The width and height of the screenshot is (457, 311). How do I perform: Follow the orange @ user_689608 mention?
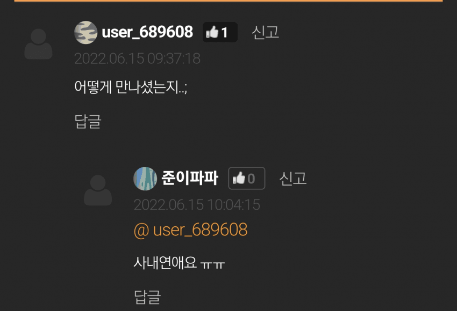pyautogui.click(x=190, y=230)
